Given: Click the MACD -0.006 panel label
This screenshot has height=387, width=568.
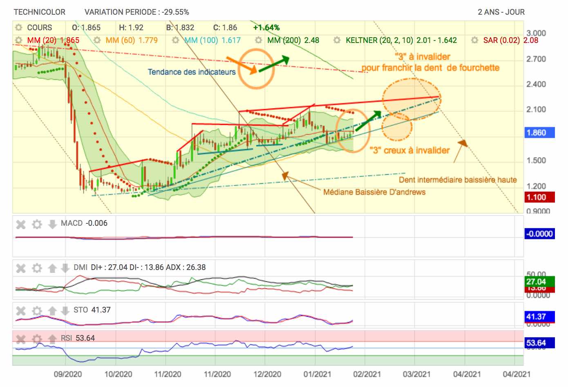Looking at the screenshot, I should [x=84, y=223].
